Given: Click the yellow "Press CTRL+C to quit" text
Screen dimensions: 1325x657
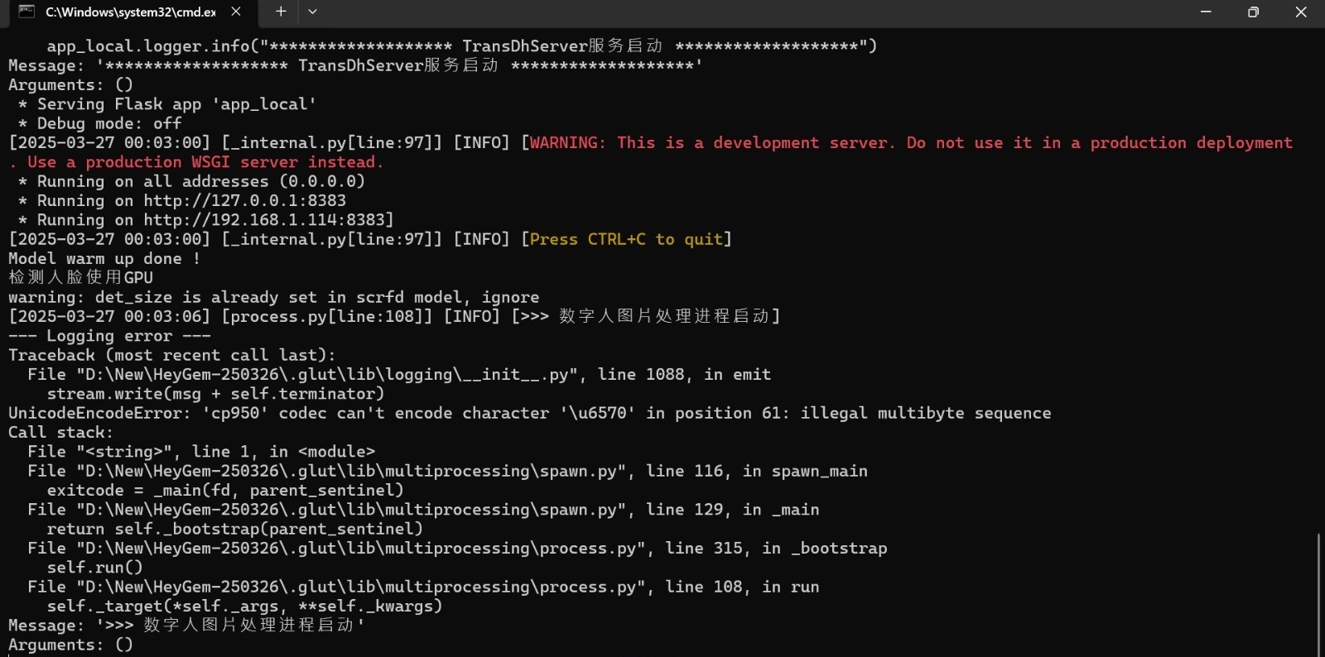Looking at the screenshot, I should [626, 239].
